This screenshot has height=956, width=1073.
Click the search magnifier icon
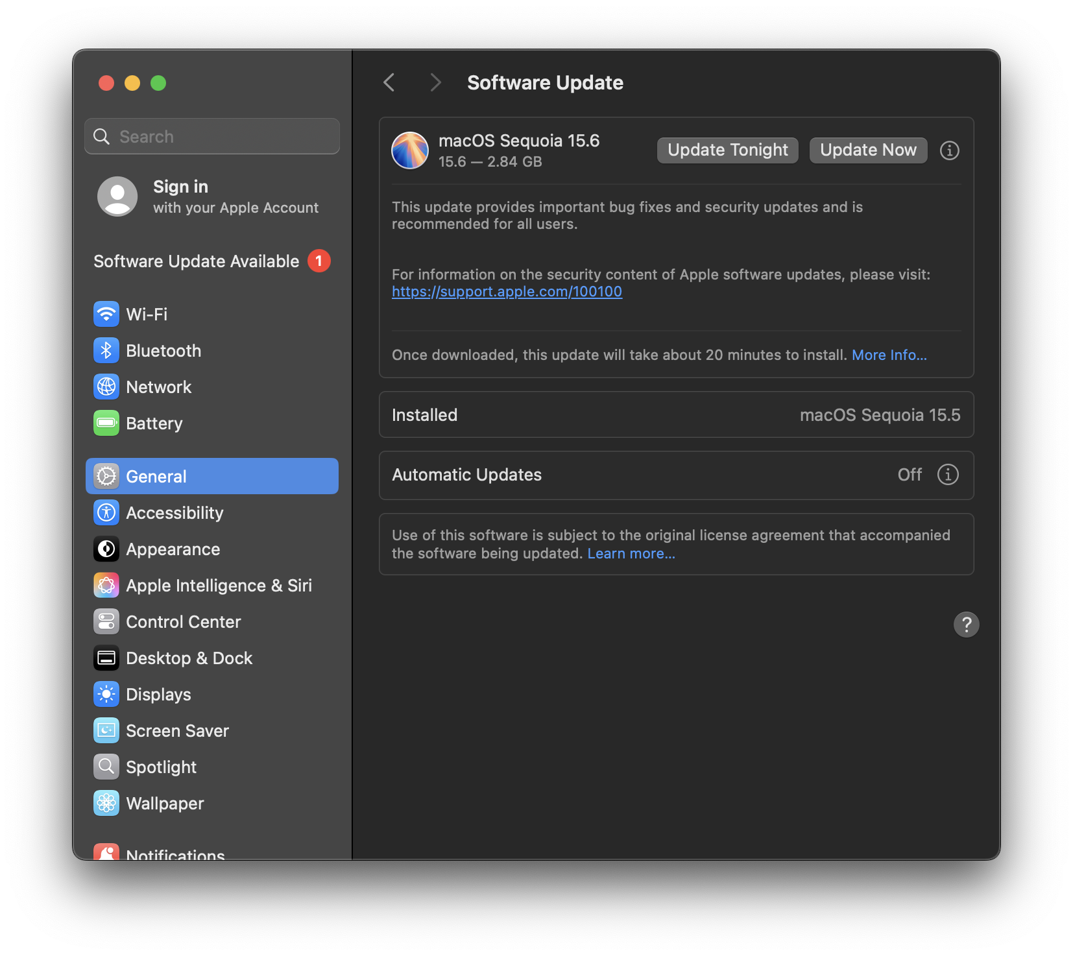pos(102,136)
